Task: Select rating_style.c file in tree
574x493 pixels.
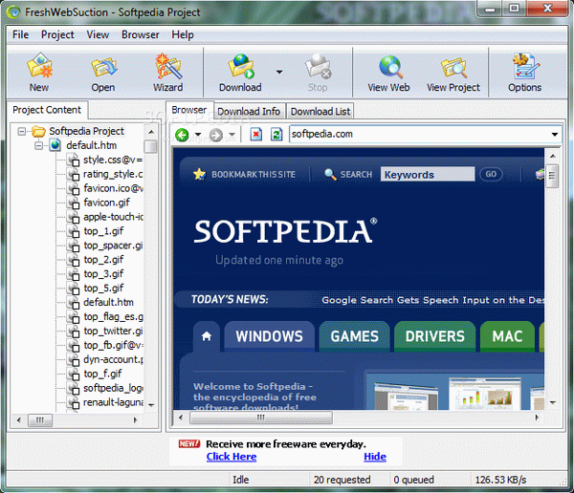Action: click(x=113, y=175)
